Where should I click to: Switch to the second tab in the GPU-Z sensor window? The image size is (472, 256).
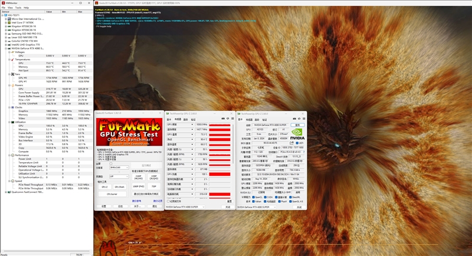pyautogui.click(x=178, y=119)
